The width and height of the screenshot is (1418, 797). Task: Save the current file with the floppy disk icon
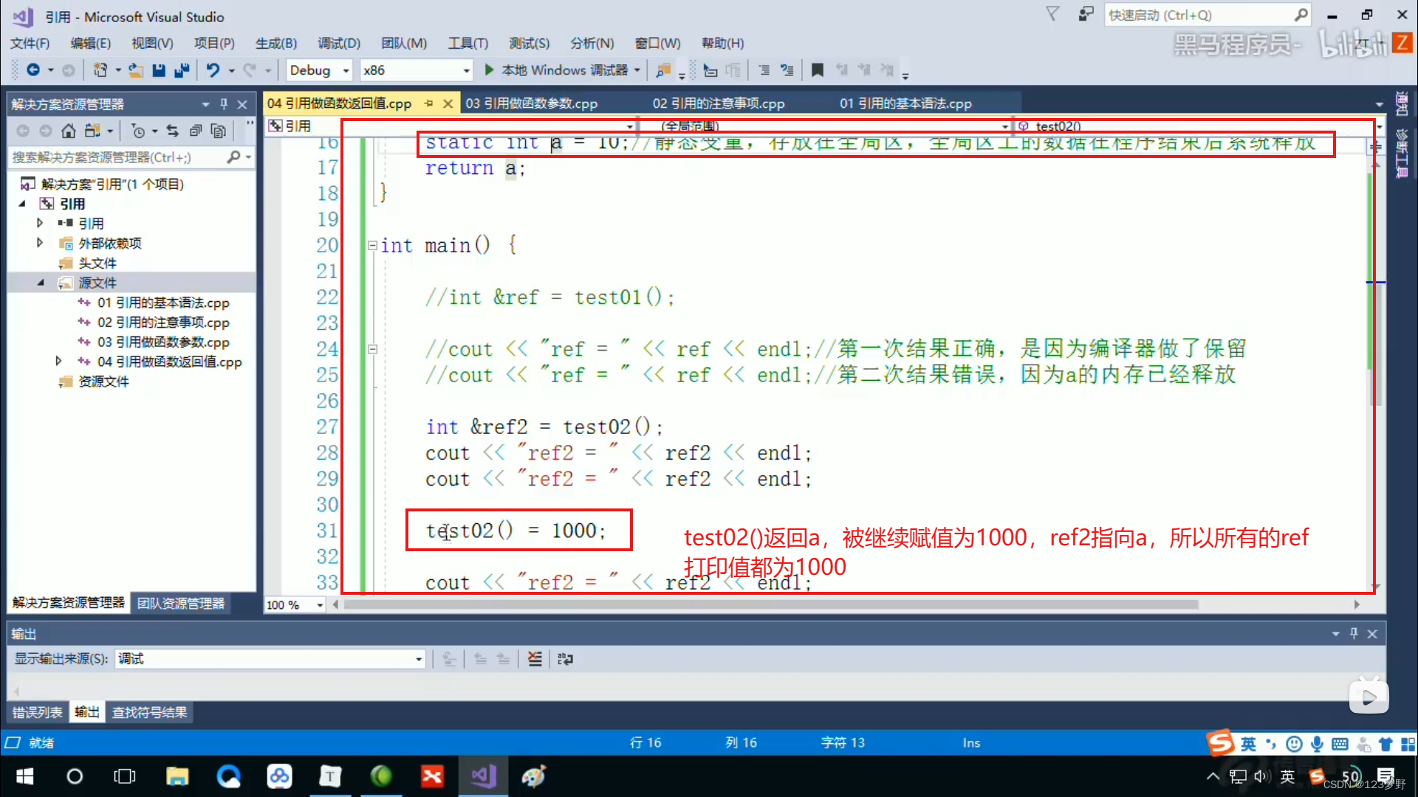[x=158, y=70]
